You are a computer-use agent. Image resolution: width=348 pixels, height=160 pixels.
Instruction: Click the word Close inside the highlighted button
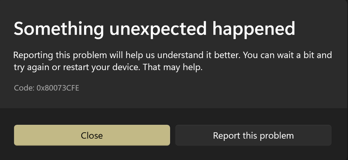[92, 135]
